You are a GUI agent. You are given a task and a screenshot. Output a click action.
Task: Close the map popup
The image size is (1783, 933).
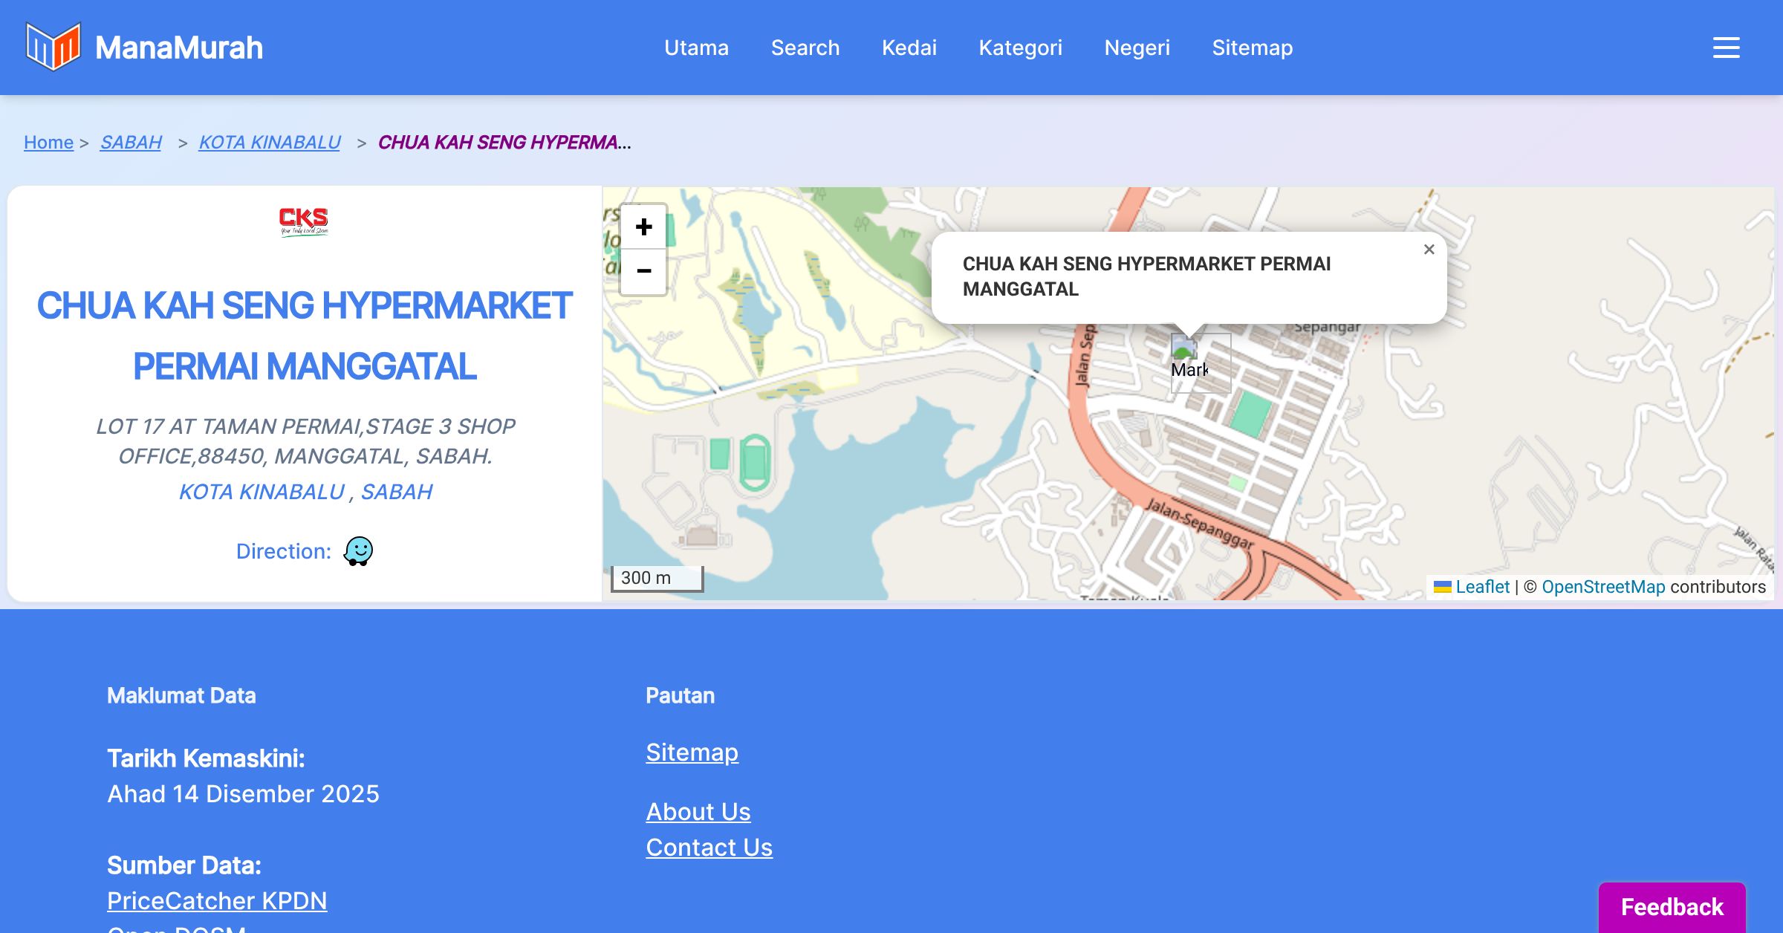coord(1429,250)
